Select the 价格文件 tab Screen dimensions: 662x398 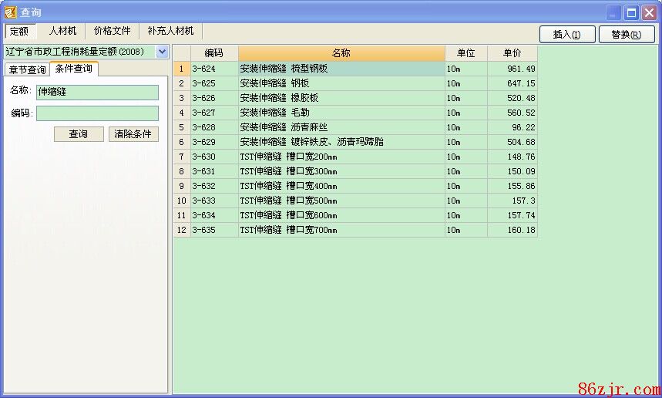coord(112,32)
